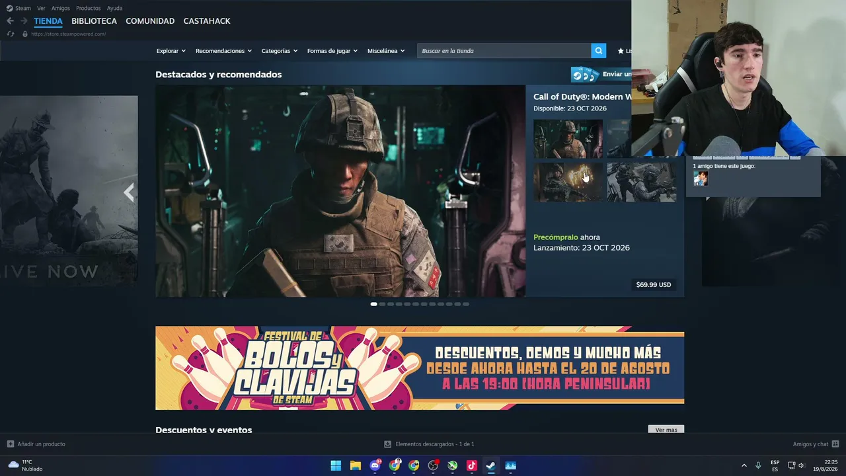Click the gift cards icon
Viewport: 846px width, 476px height.
(585, 75)
